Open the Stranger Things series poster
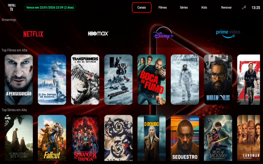 tap(85, 138)
